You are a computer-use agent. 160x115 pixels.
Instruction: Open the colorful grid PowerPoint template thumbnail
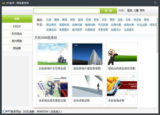53,86
